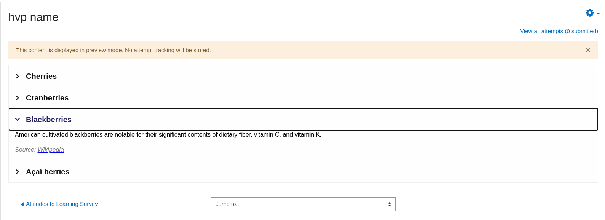Open the Jump to... dropdown
The height and width of the screenshot is (220, 605).
303,204
